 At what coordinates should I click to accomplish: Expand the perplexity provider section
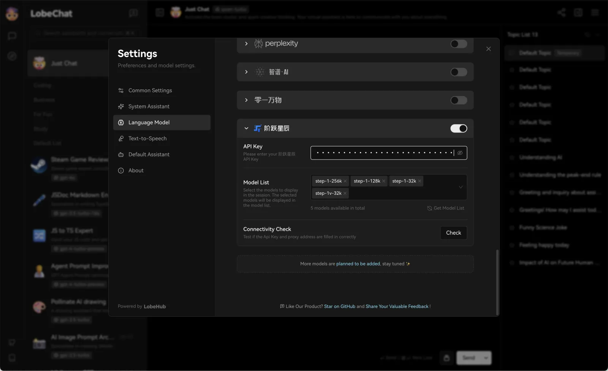tap(246, 44)
